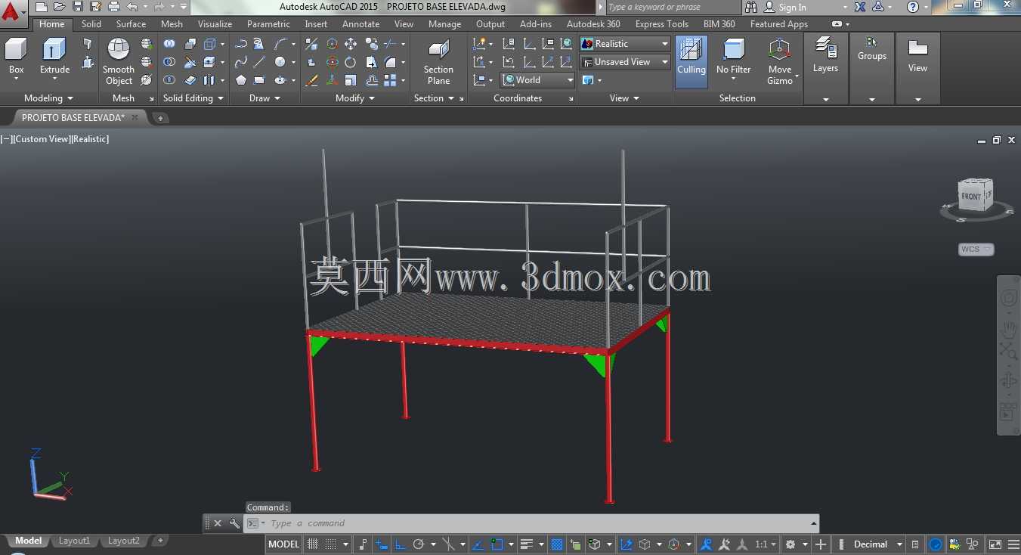Viewport: 1021px width, 555px height.
Task: Expand the Draw panel
Action: [265, 98]
